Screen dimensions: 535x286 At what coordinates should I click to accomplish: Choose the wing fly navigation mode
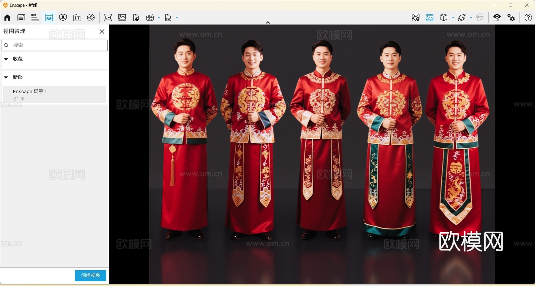(x=462, y=18)
